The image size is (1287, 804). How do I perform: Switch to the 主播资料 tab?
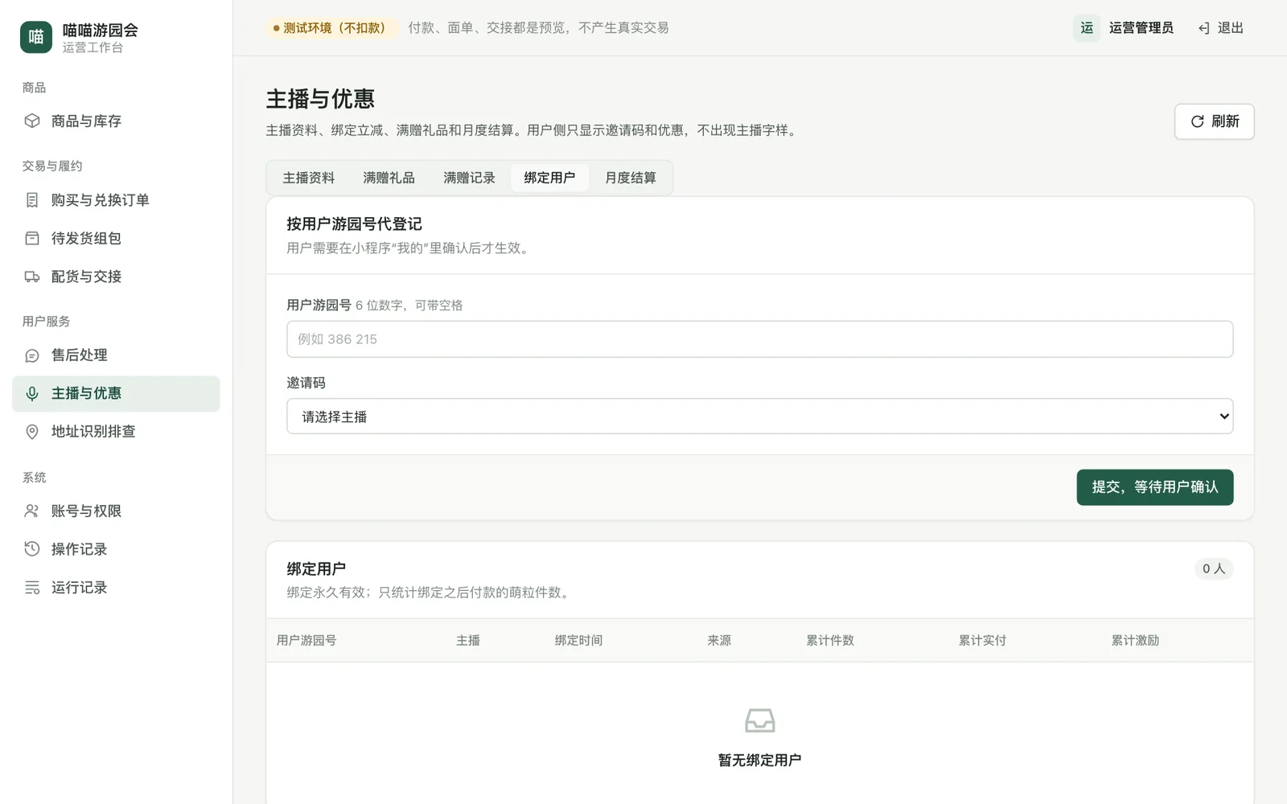point(309,178)
